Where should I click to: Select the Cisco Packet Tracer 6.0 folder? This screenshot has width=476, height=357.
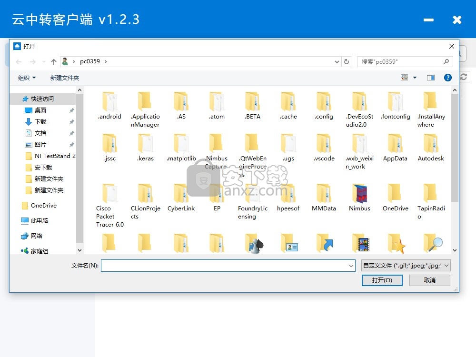point(109,205)
